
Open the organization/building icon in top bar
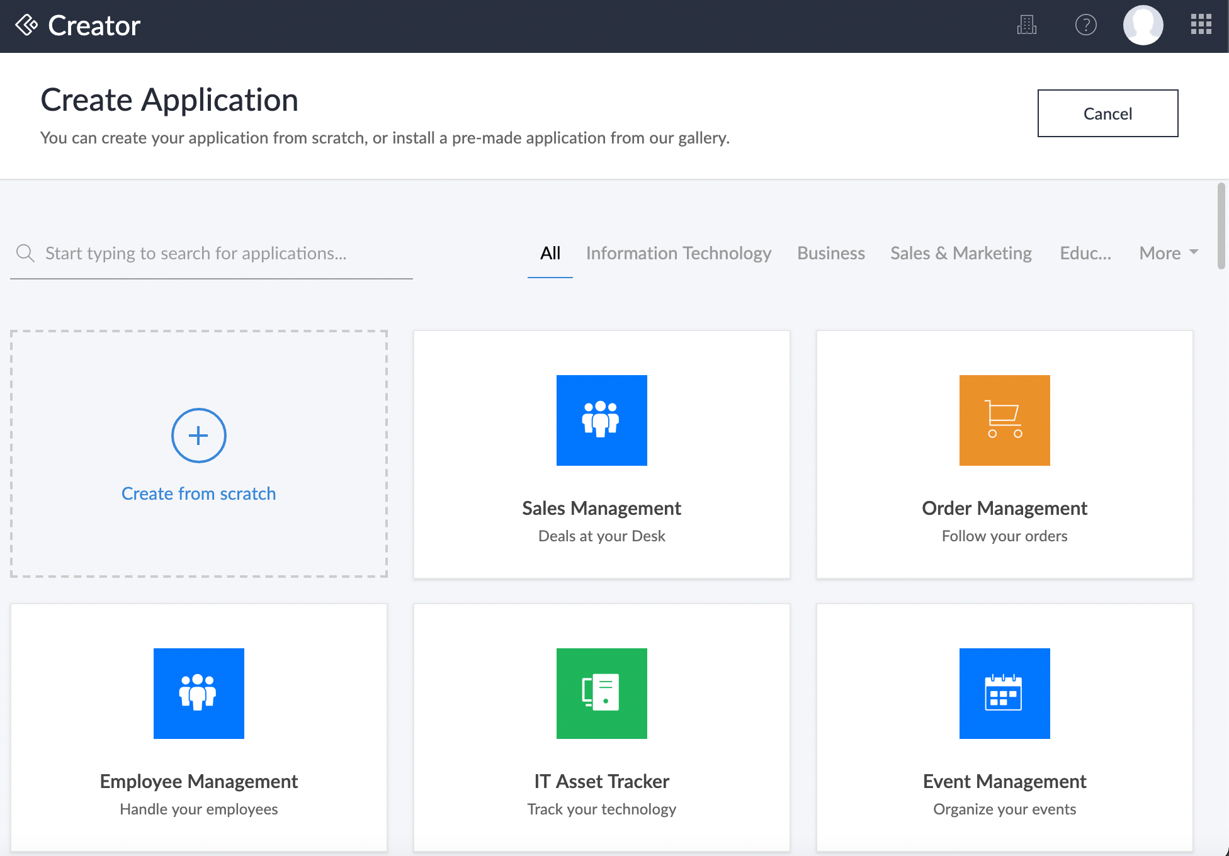[x=1028, y=25]
